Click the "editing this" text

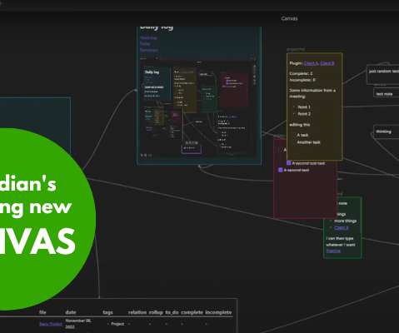tap(300, 125)
